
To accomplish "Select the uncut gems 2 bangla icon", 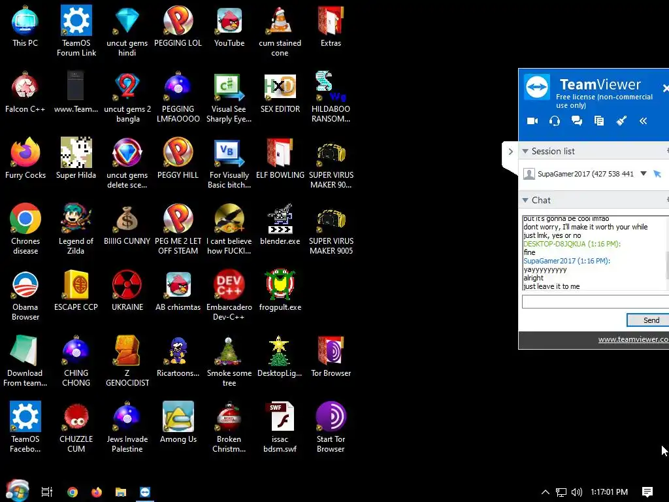I will [127, 97].
